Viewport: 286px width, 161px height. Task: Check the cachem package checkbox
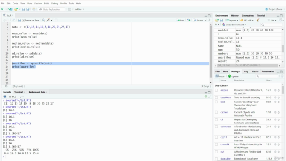tap(216, 112)
